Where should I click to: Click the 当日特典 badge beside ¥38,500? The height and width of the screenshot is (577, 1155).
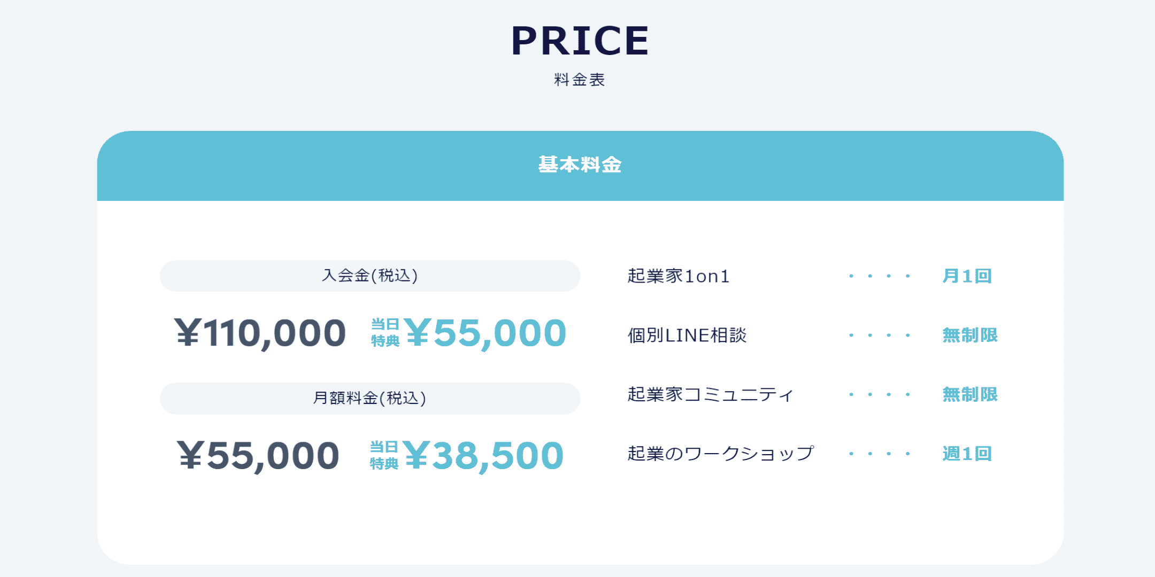[x=384, y=455]
